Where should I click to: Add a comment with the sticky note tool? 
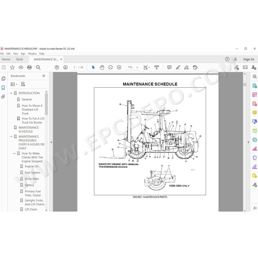coord(169,67)
